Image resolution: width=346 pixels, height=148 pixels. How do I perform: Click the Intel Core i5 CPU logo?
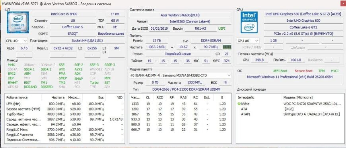coord(17,22)
